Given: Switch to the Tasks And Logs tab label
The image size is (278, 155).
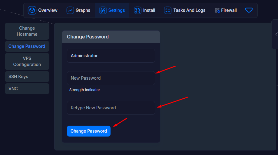Looking at the screenshot, I should 189,10.
